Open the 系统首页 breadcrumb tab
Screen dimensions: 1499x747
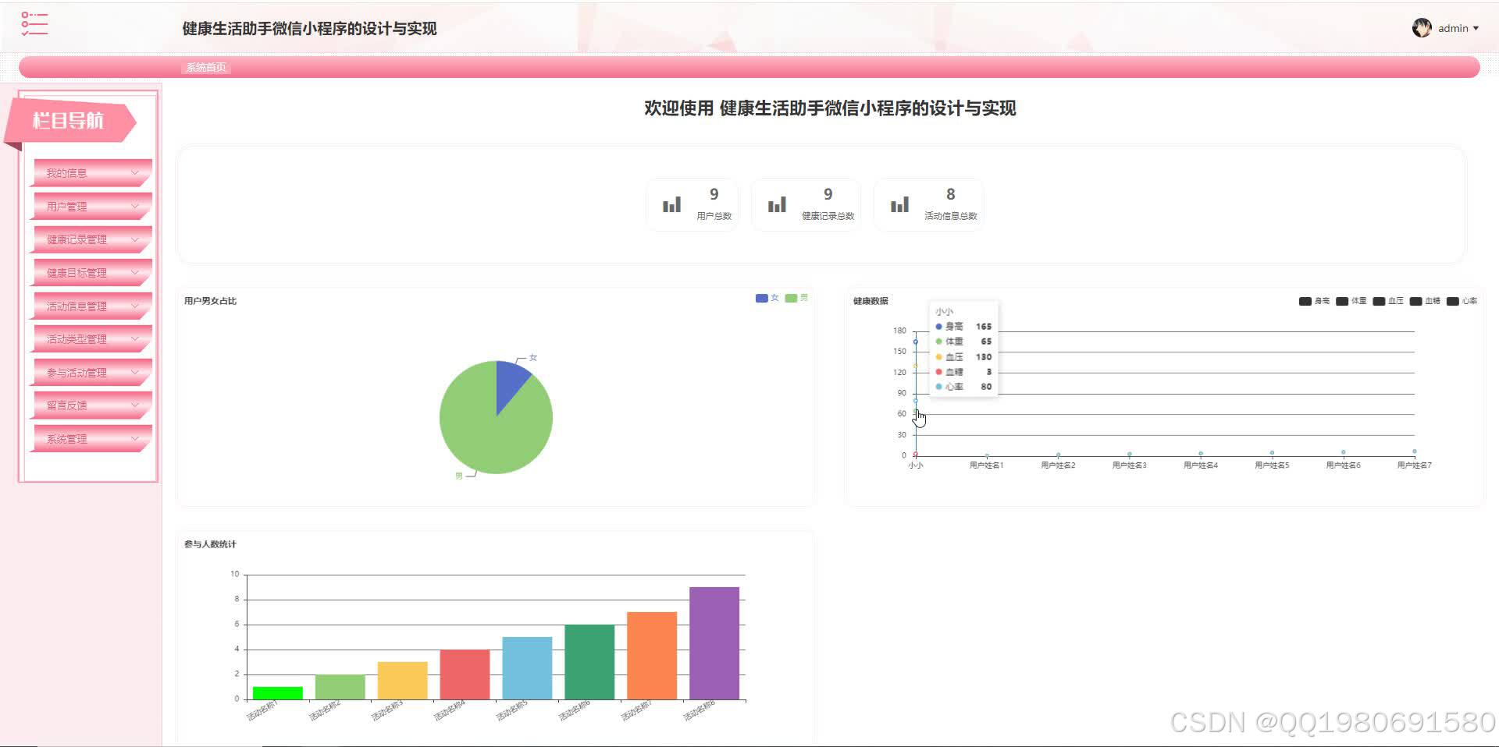206,67
